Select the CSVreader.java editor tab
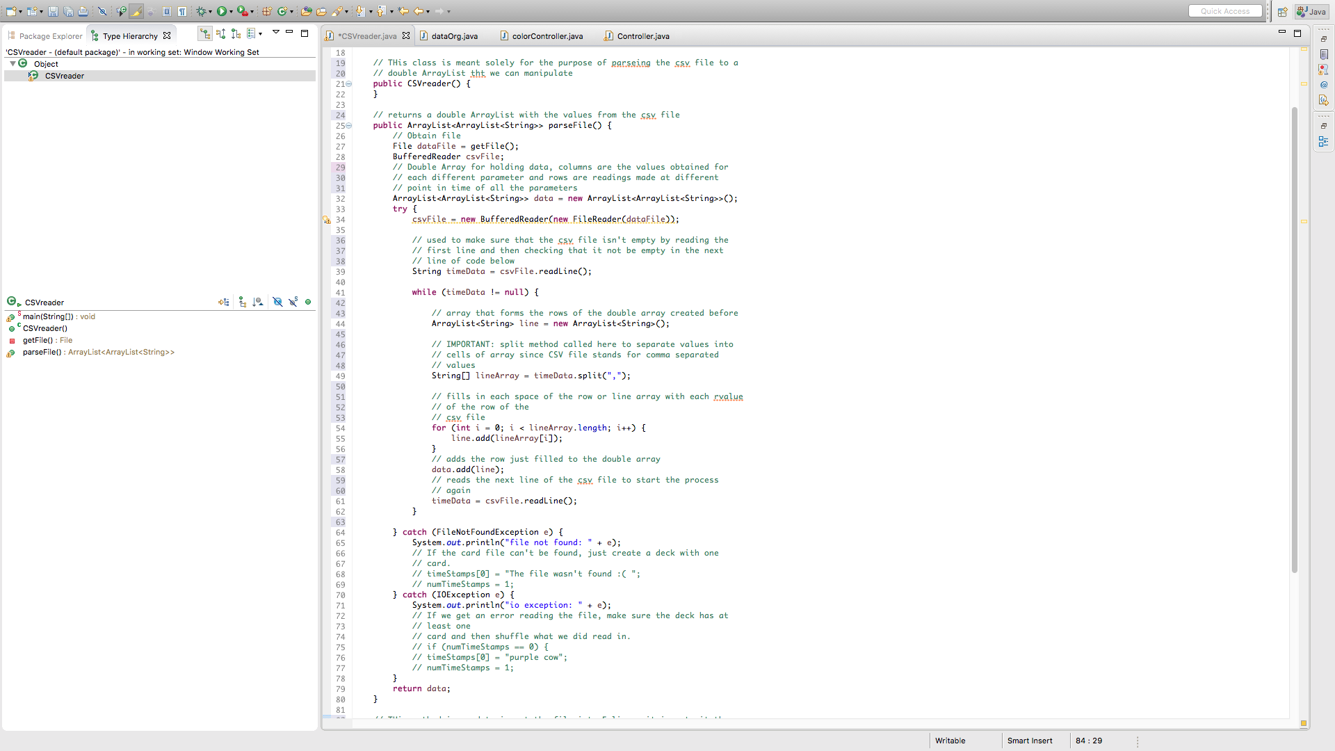 (367, 36)
